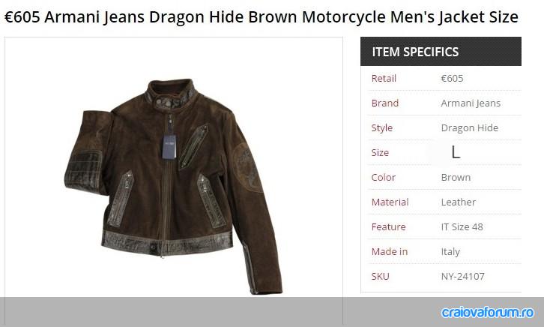This screenshot has height=327, width=544.
Task: Click the craiovaforum.ro watermark link
Action: 488,312
